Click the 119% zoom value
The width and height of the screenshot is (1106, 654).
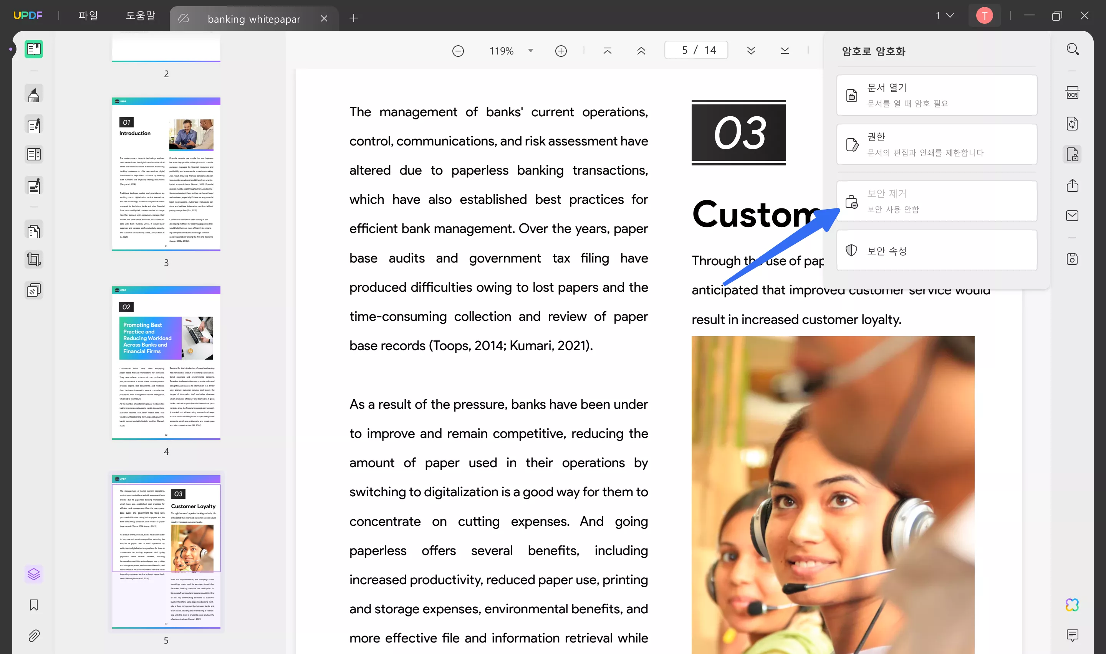point(501,51)
